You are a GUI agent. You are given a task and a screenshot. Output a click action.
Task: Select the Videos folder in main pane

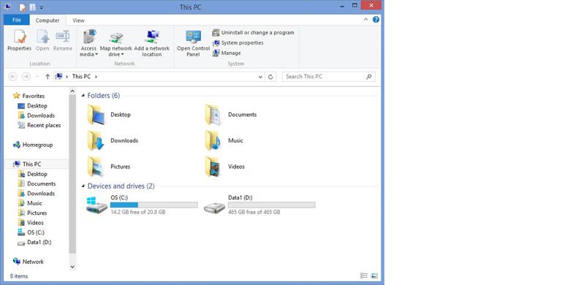[224, 167]
